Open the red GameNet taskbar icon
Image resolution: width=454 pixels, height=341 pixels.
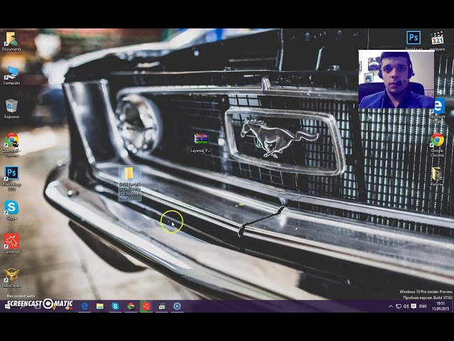pyautogui.click(x=146, y=306)
